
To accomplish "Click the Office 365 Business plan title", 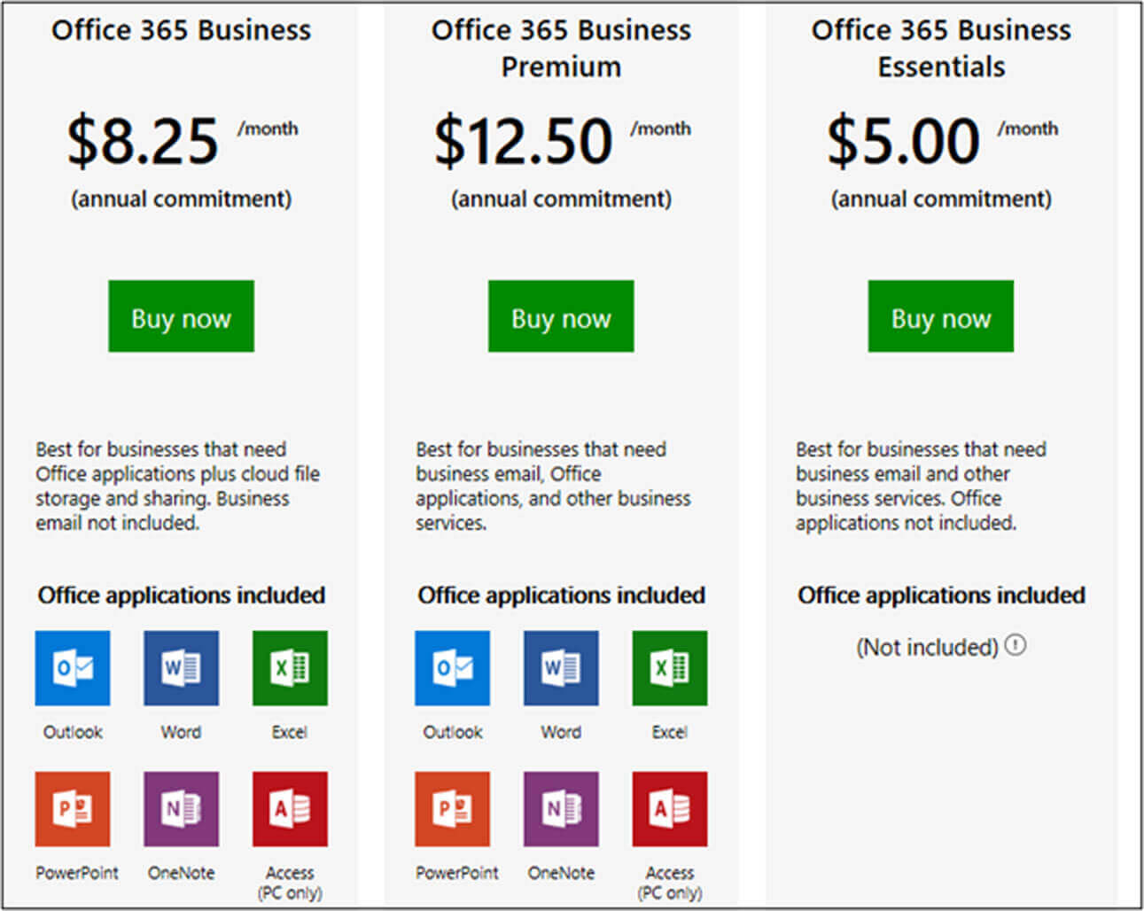I will pos(181,29).
